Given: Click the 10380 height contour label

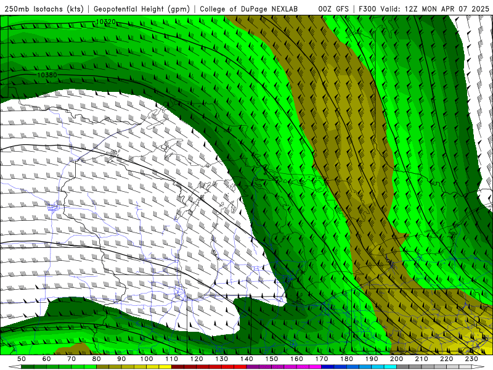Looking at the screenshot, I should click(47, 75).
